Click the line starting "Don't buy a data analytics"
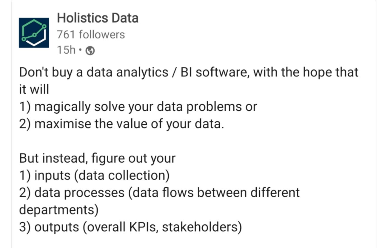This screenshot has width=382, height=248. coord(188,72)
